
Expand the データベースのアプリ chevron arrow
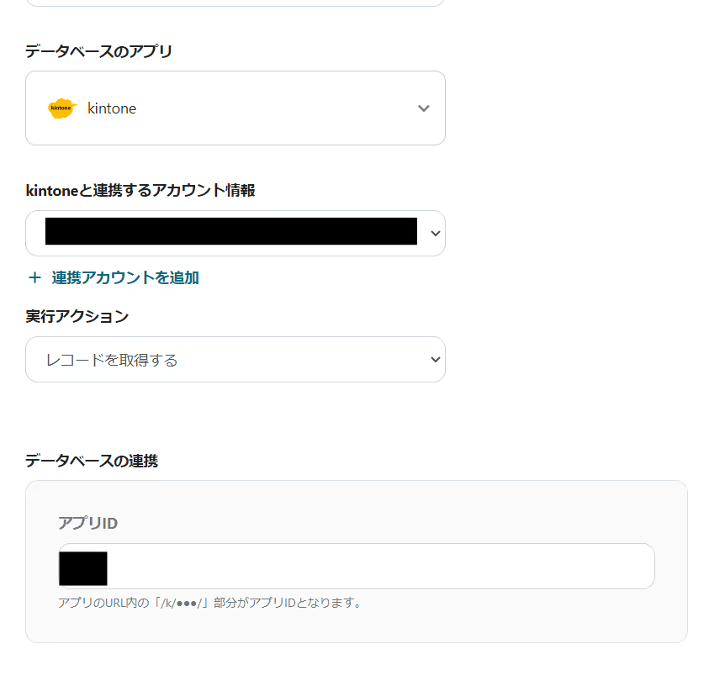[424, 108]
